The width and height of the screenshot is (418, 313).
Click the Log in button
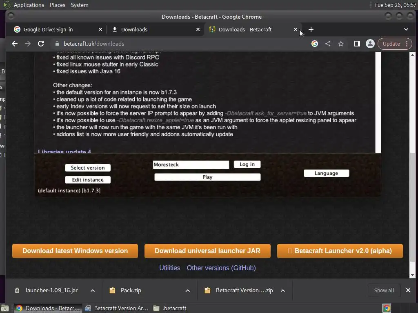[x=247, y=164]
